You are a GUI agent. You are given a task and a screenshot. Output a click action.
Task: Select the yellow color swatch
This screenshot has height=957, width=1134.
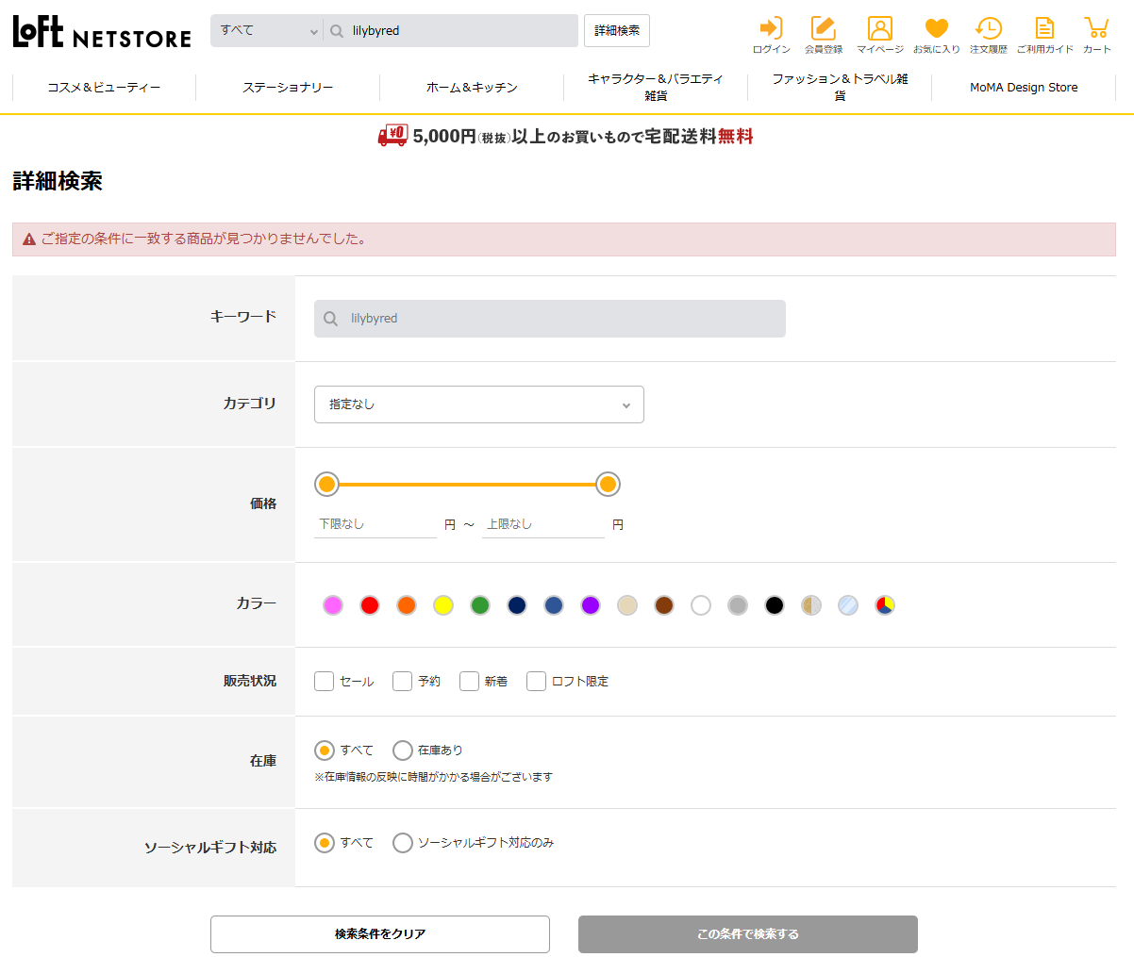[x=443, y=605]
